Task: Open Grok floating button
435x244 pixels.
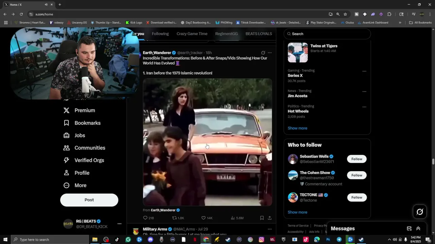Action: pyautogui.click(x=420, y=212)
